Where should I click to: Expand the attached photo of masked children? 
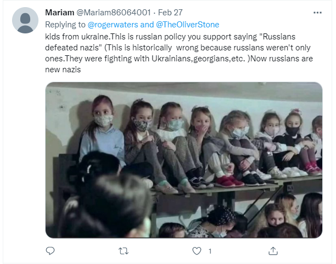click(184, 160)
